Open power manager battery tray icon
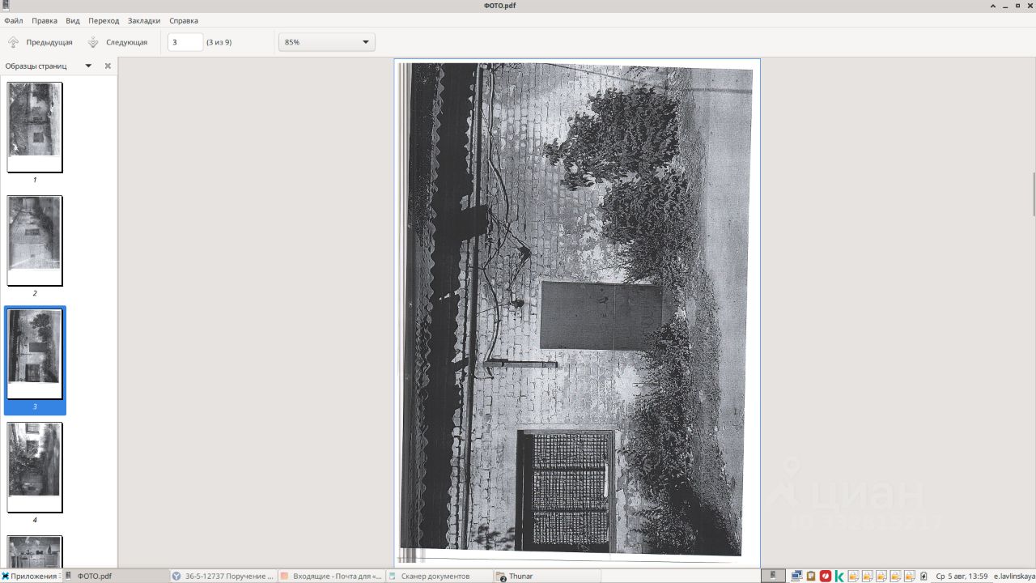 point(924,577)
